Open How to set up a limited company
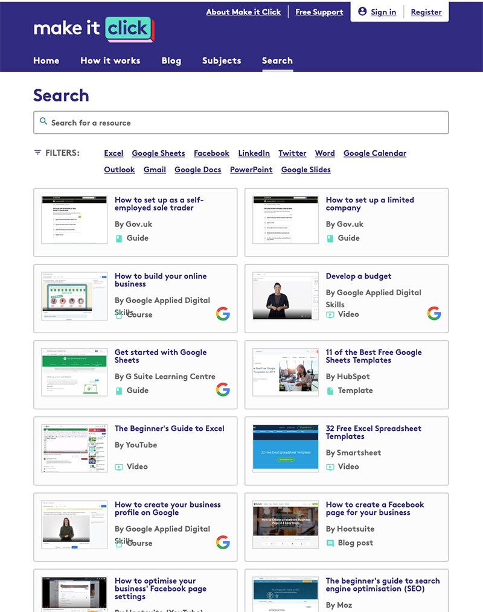483x612 pixels. (x=370, y=204)
